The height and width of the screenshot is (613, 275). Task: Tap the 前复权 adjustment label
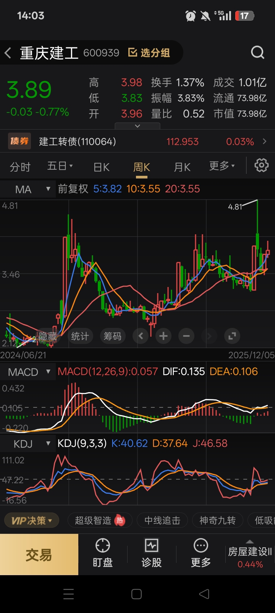[73, 189]
